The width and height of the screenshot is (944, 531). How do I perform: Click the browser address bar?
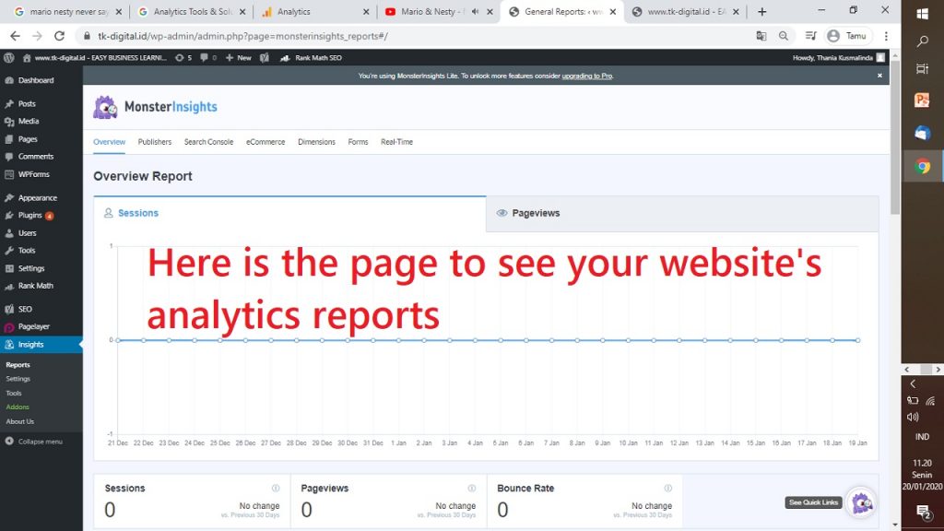click(406, 36)
